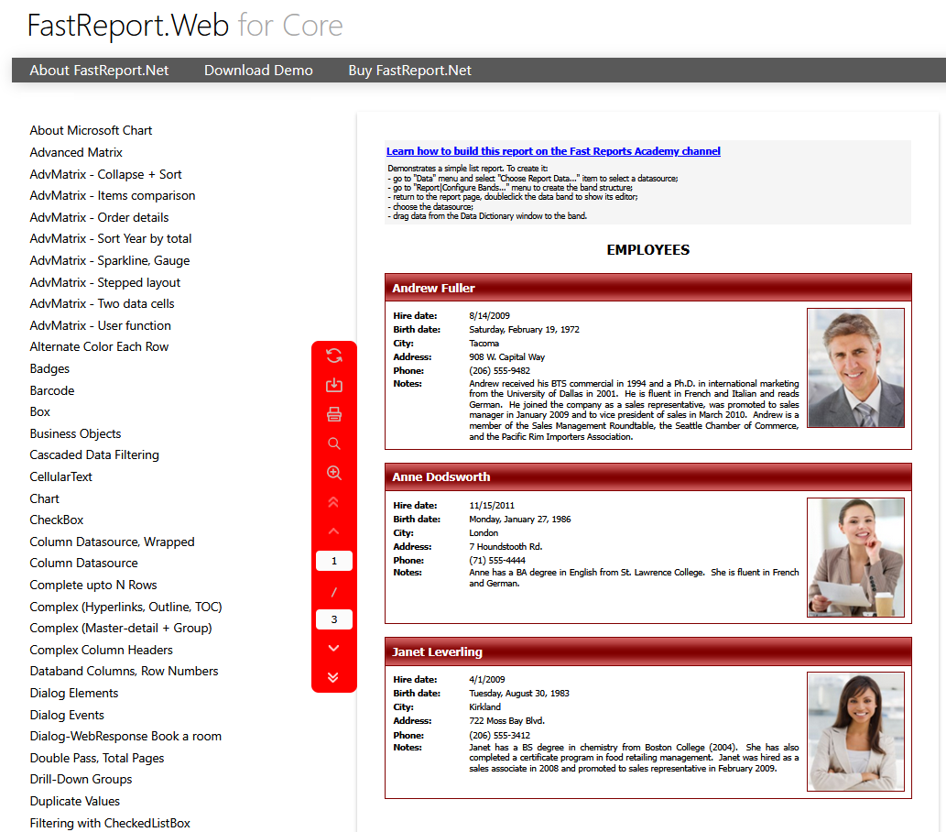
Task: Click the Janet Leverling header band
Action: tap(648, 651)
